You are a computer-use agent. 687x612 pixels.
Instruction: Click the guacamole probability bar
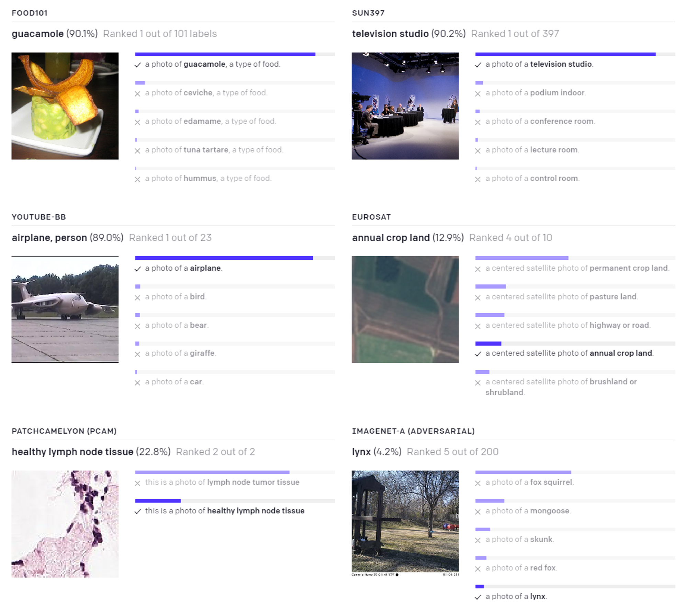225,54
